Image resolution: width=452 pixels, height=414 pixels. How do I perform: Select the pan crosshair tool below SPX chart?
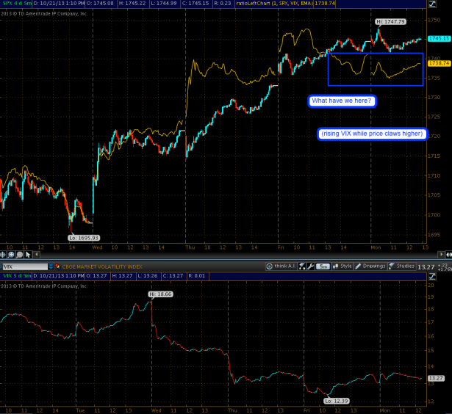(x=3, y=255)
